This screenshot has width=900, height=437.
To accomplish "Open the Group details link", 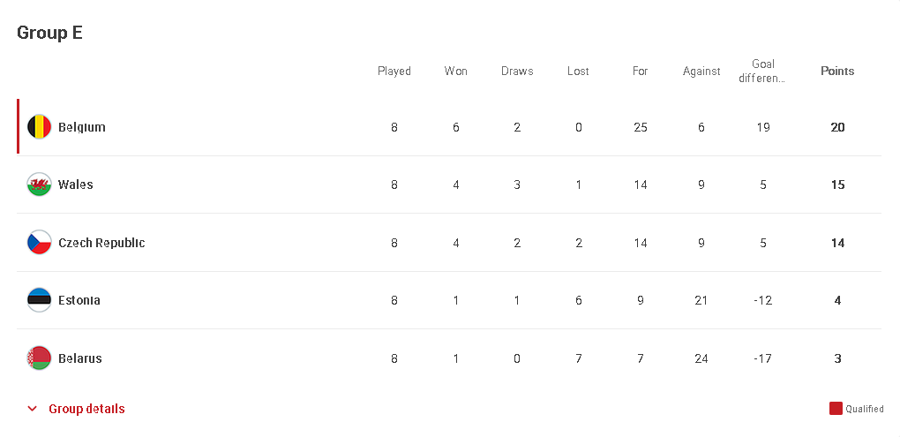I will [x=86, y=409].
